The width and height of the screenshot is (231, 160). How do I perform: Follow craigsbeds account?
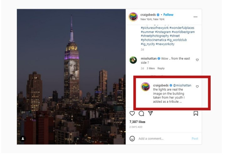point(168,15)
